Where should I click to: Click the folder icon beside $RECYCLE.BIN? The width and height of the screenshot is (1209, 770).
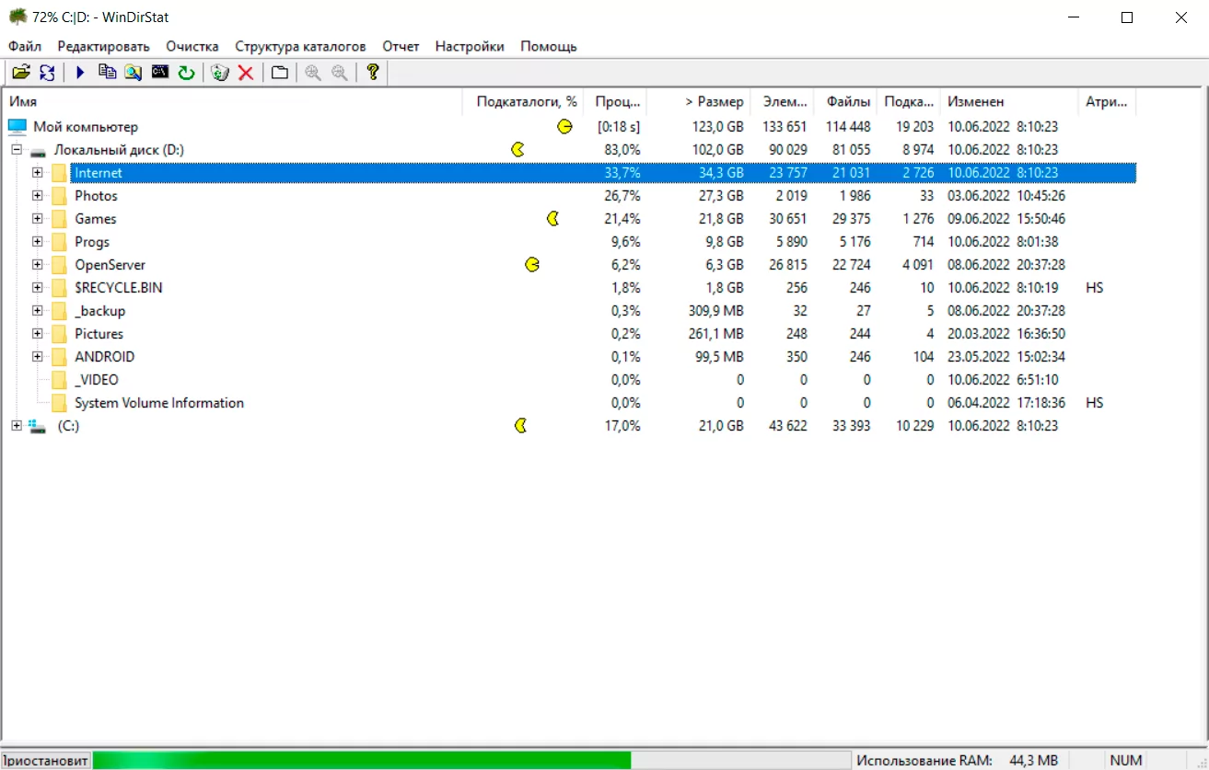pyautogui.click(x=59, y=288)
